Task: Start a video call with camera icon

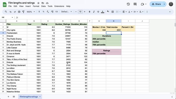Action: click(142, 4)
